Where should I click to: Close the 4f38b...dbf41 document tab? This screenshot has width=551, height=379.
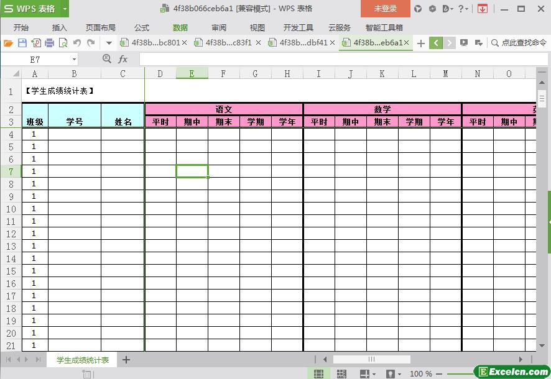(333, 42)
